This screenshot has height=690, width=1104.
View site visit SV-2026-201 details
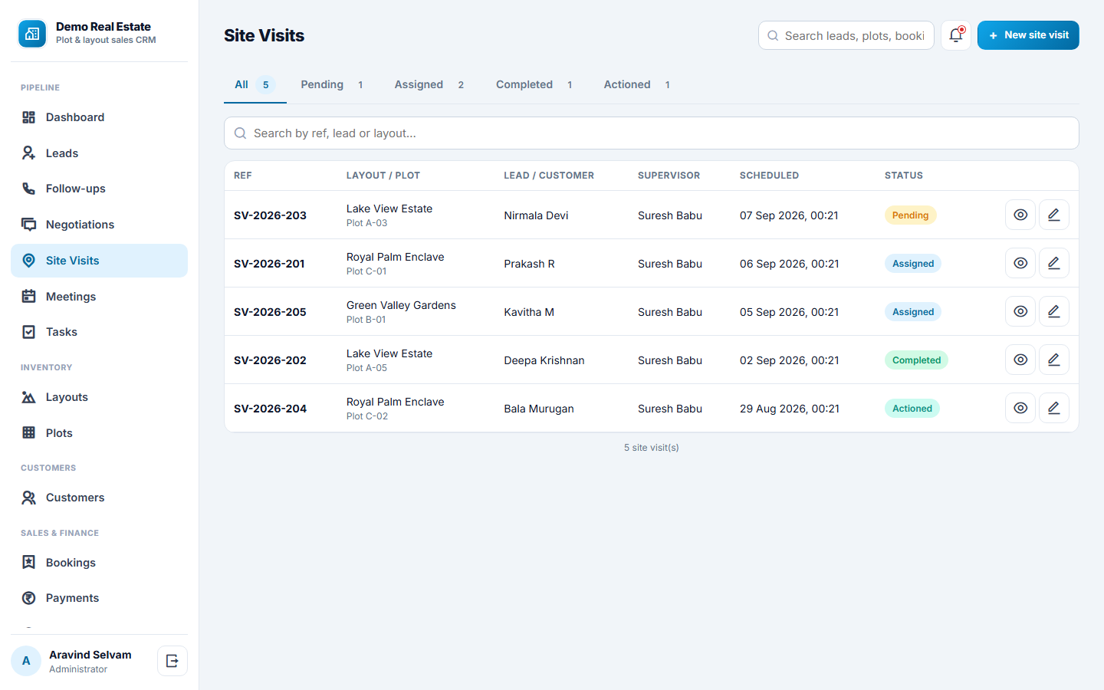tap(1020, 263)
